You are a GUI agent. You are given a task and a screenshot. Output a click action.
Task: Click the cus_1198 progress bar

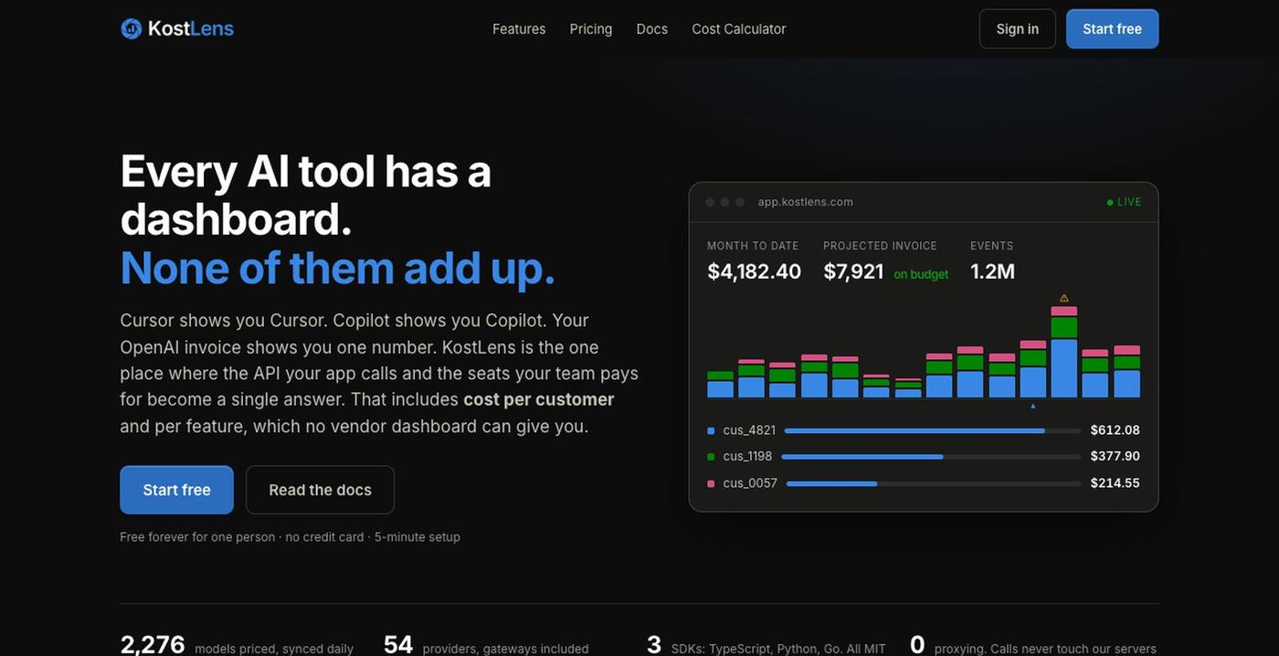[x=931, y=457]
